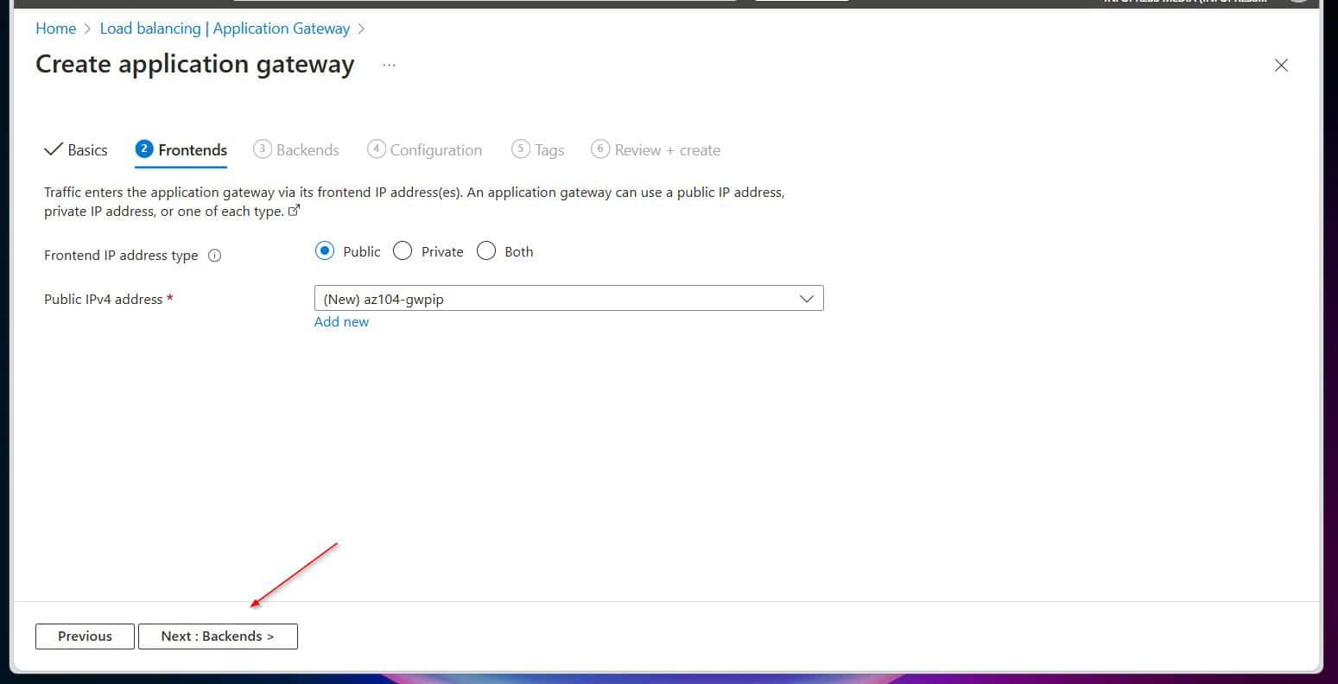Click the step 2 Frontends circle icon
1338x684 pixels.
tap(143, 149)
